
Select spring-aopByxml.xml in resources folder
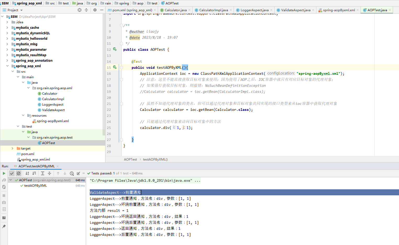coord(53,121)
